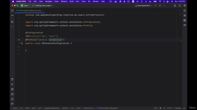Open the Tools menu

coord(83,2)
